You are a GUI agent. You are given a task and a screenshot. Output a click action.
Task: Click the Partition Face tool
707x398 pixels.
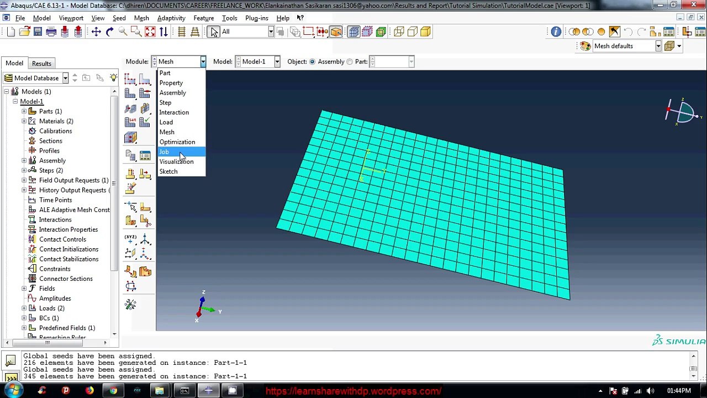[x=145, y=207]
